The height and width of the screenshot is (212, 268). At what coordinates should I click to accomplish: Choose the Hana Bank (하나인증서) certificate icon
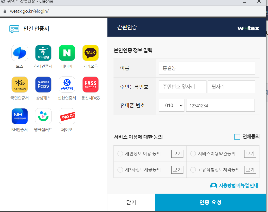click(x=43, y=53)
